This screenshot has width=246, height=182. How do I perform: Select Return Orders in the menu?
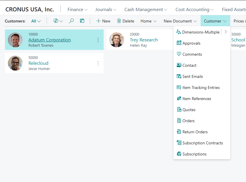click(195, 132)
